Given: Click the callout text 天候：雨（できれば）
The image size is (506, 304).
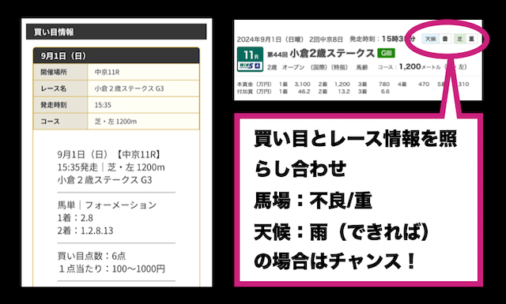Looking at the screenshot, I should click(342, 231).
